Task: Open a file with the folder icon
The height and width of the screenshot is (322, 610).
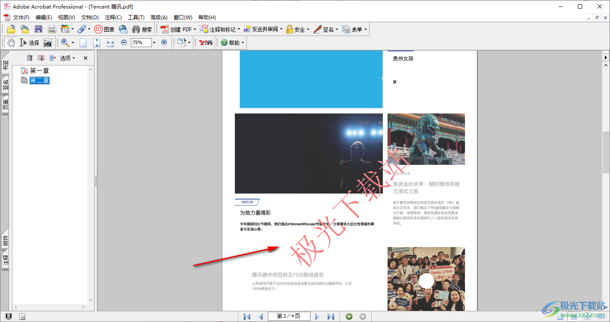Action: click(x=11, y=29)
